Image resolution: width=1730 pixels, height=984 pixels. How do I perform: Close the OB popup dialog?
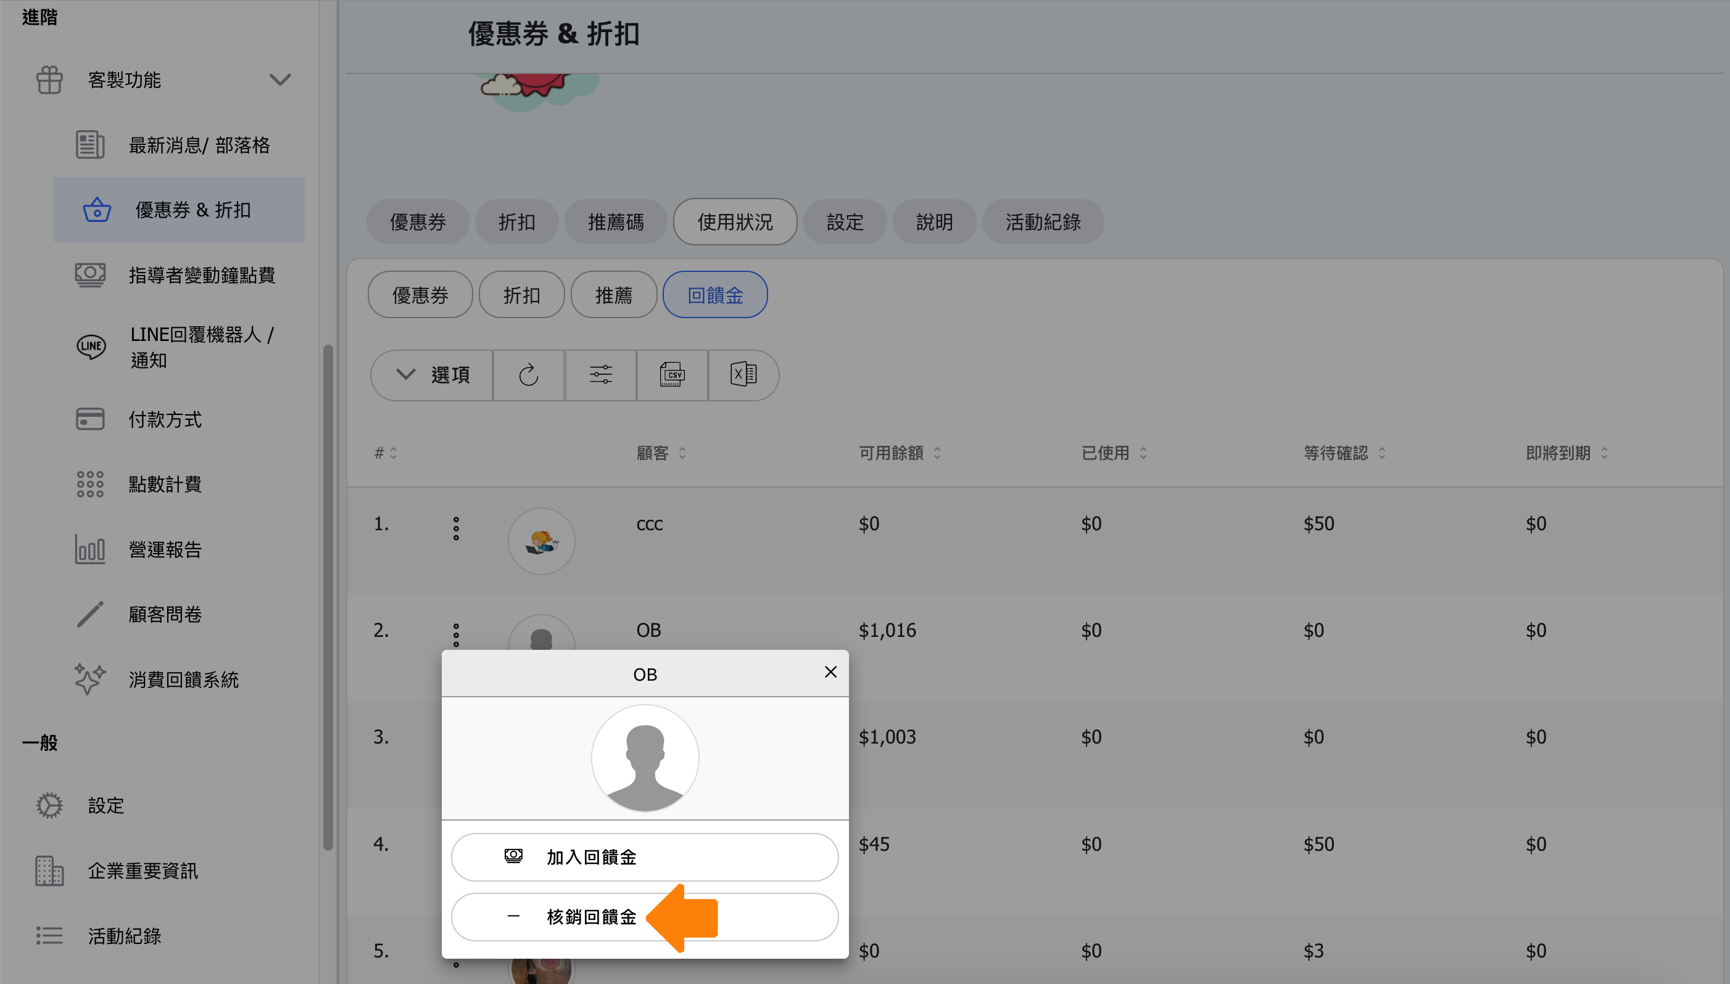pyautogui.click(x=830, y=672)
